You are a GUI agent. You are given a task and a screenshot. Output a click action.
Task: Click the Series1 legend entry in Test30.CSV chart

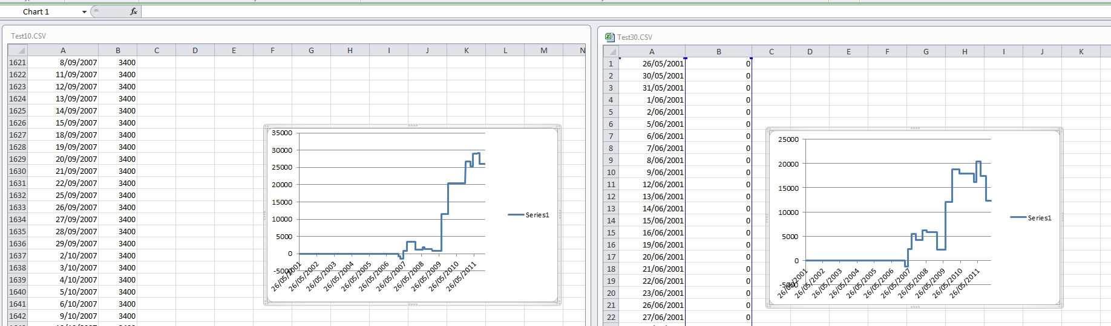coord(1031,218)
